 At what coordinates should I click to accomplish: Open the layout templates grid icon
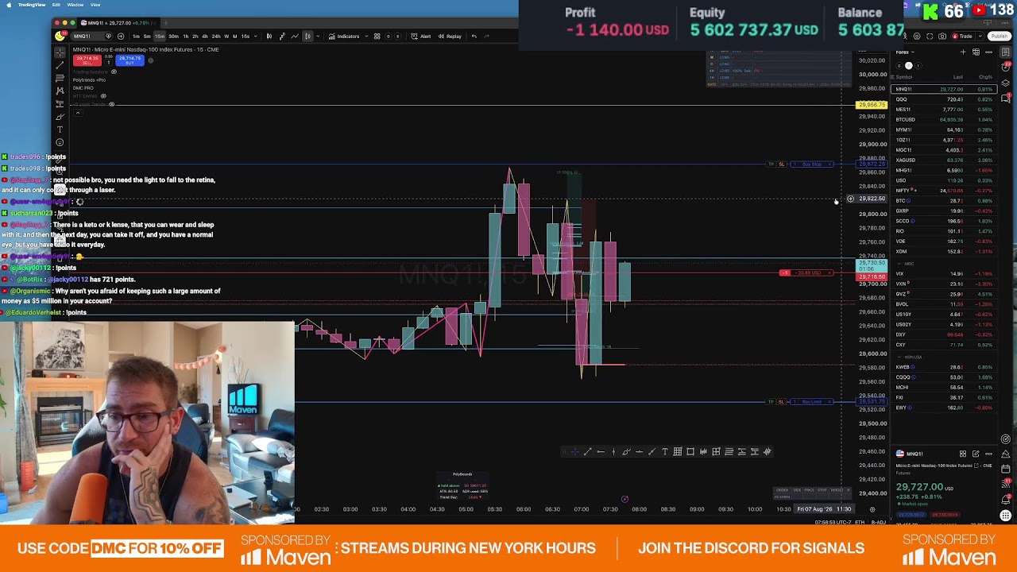[x=377, y=36]
